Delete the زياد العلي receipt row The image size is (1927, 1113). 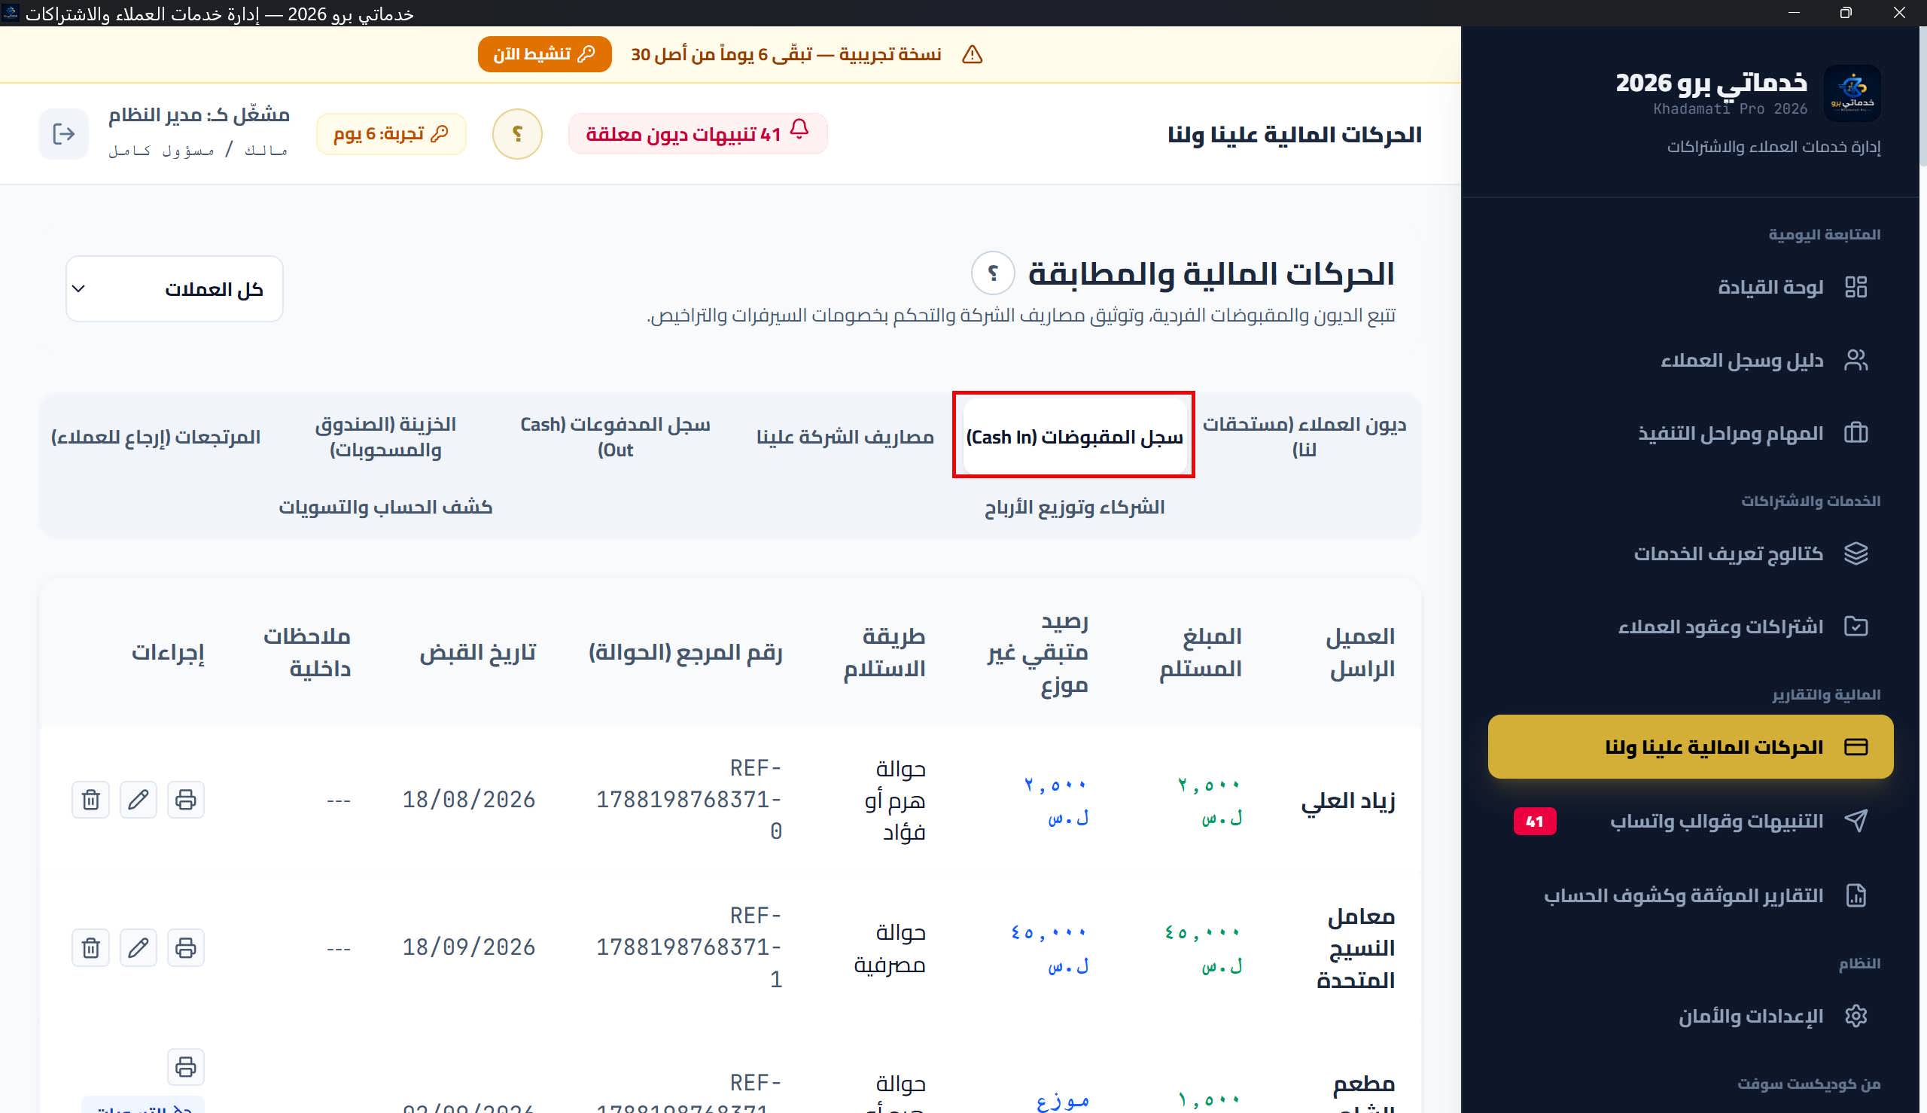91,800
